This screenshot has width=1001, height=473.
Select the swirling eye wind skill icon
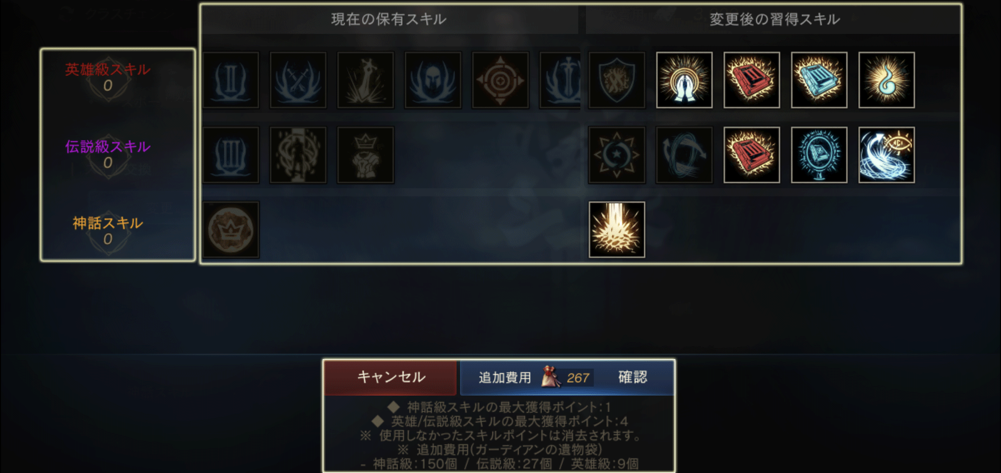click(x=886, y=155)
